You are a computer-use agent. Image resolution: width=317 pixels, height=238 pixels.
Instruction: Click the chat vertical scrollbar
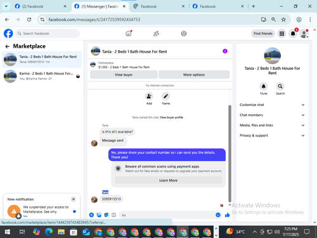(x=230, y=154)
